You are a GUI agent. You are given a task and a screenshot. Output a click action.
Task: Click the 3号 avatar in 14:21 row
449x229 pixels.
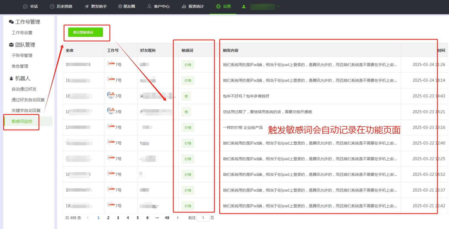pos(111,111)
